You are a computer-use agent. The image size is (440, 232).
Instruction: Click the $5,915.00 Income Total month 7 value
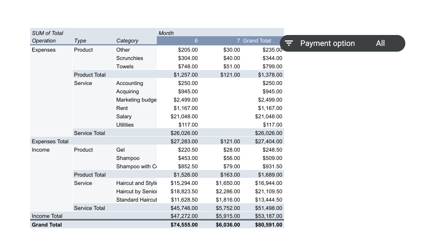click(228, 216)
